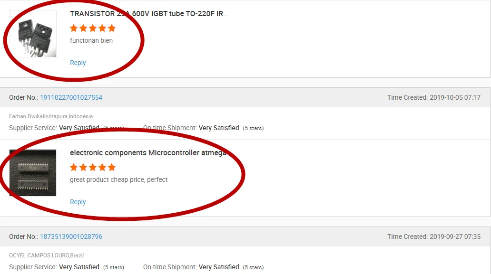Open the TRANSISTOR 600V IGBT tube product title
491x274 pixels.
click(149, 14)
